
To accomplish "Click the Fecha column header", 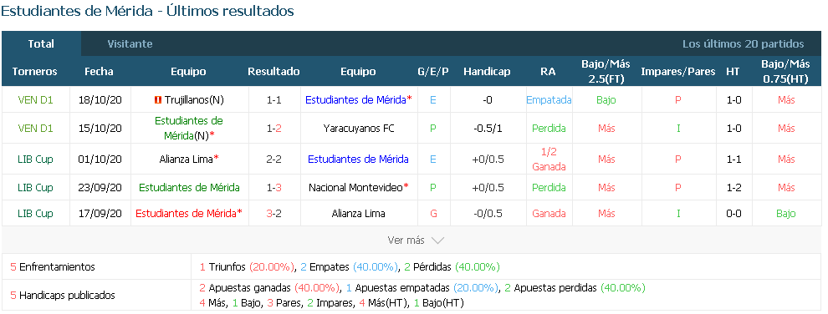I will [99, 71].
